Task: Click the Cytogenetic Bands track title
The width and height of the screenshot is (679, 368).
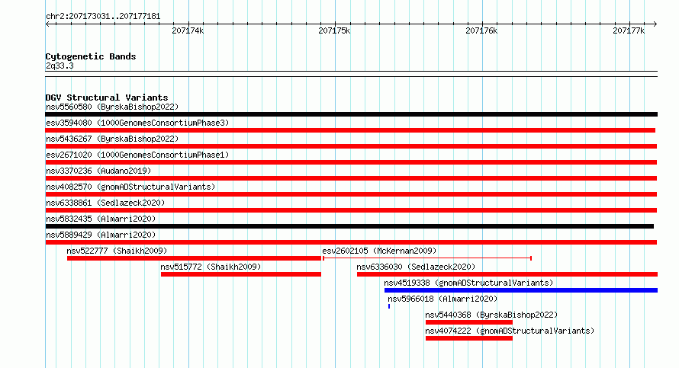Action: tap(91, 56)
